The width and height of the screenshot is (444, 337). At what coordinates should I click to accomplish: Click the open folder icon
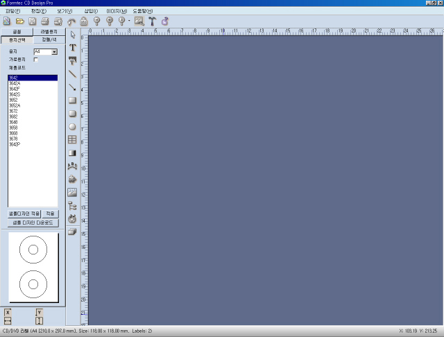click(x=19, y=21)
